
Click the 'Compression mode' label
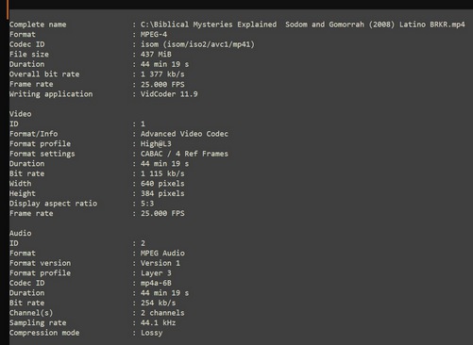[44, 333]
